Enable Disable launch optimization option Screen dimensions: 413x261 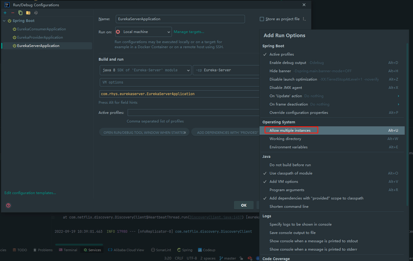[x=332, y=79]
